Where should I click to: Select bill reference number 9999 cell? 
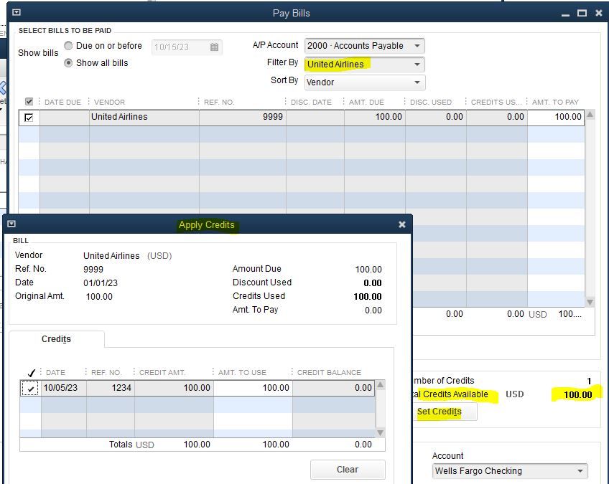(x=243, y=117)
